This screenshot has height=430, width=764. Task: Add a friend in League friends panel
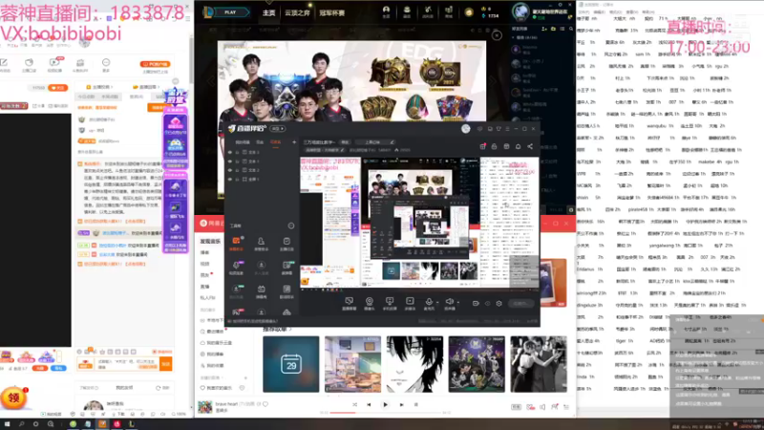[544, 30]
